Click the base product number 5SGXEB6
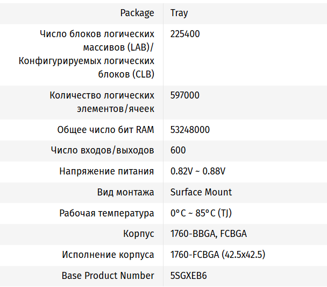The image size is (327, 287). (x=189, y=275)
